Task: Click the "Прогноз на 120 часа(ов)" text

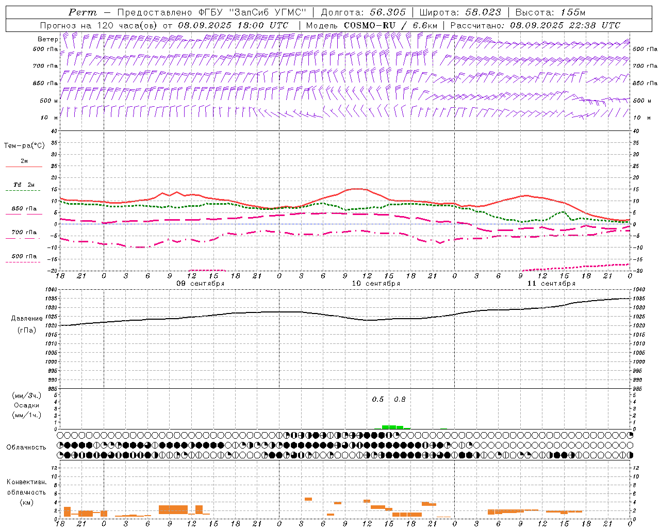Action: (100, 25)
